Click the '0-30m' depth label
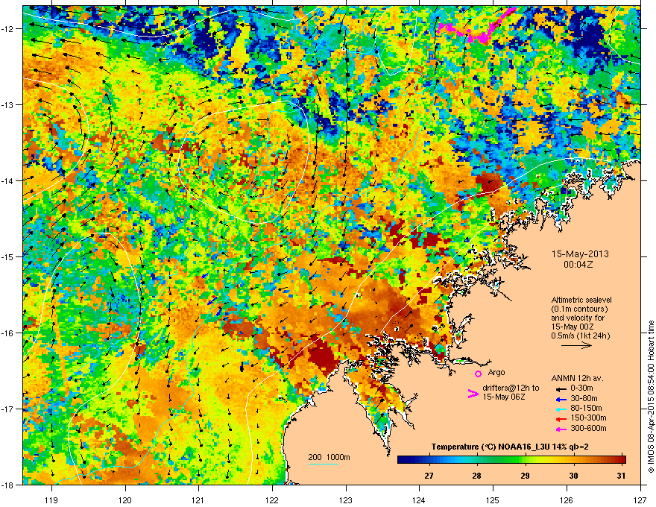Image resolution: width=656 pixels, height=507 pixels. click(581, 388)
